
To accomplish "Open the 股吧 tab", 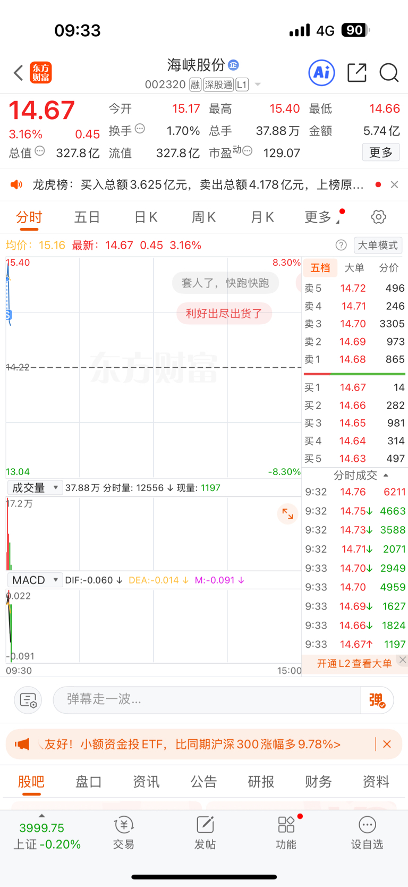I will 31,781.
